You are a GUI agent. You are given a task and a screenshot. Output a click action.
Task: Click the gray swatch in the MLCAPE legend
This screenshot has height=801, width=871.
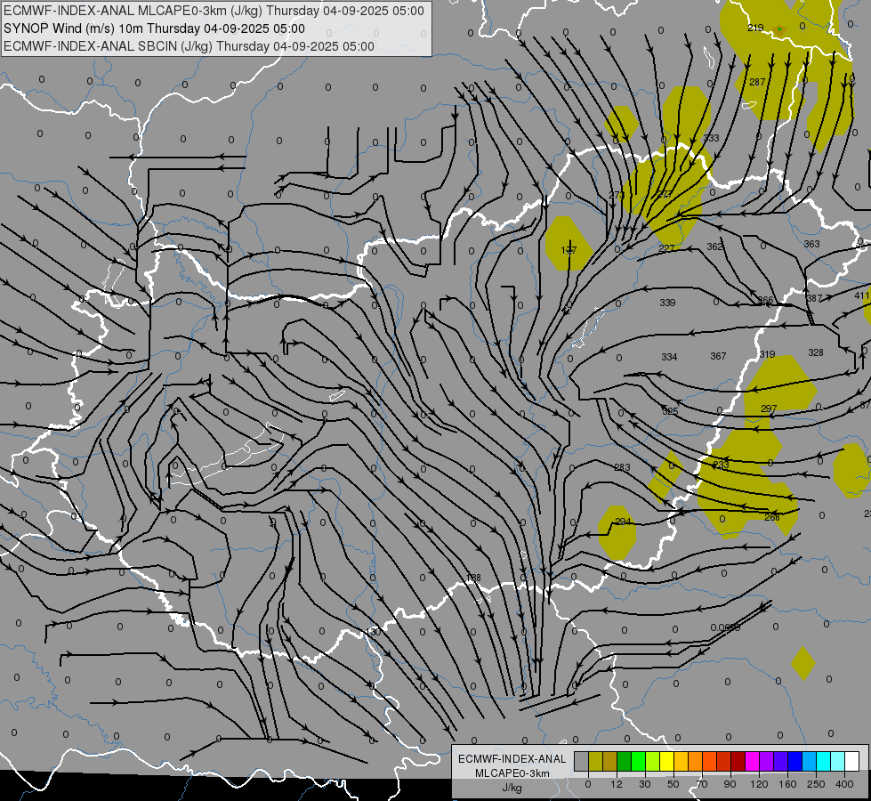coord(581,762)
